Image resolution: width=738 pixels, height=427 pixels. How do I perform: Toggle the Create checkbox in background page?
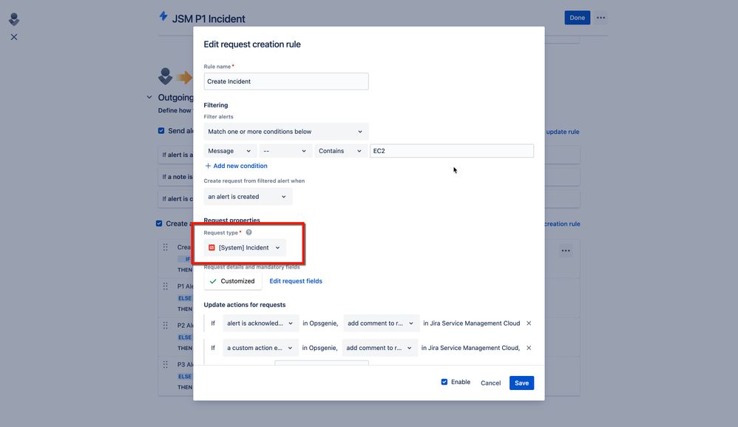(x=159, y=223)
